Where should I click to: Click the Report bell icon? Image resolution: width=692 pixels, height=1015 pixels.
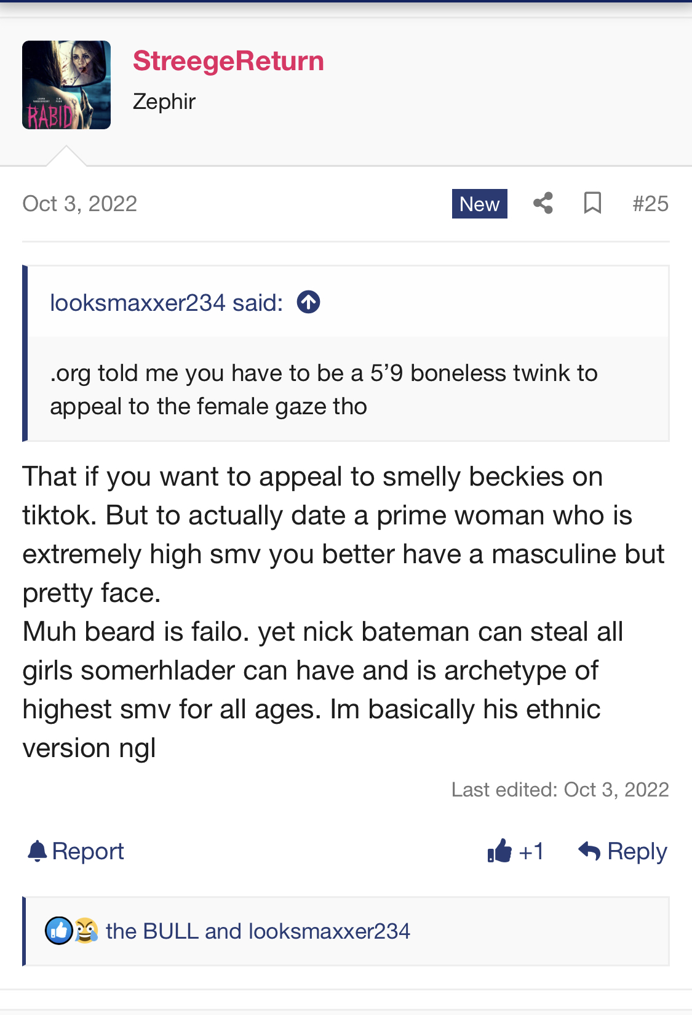(x=38, y=851)
